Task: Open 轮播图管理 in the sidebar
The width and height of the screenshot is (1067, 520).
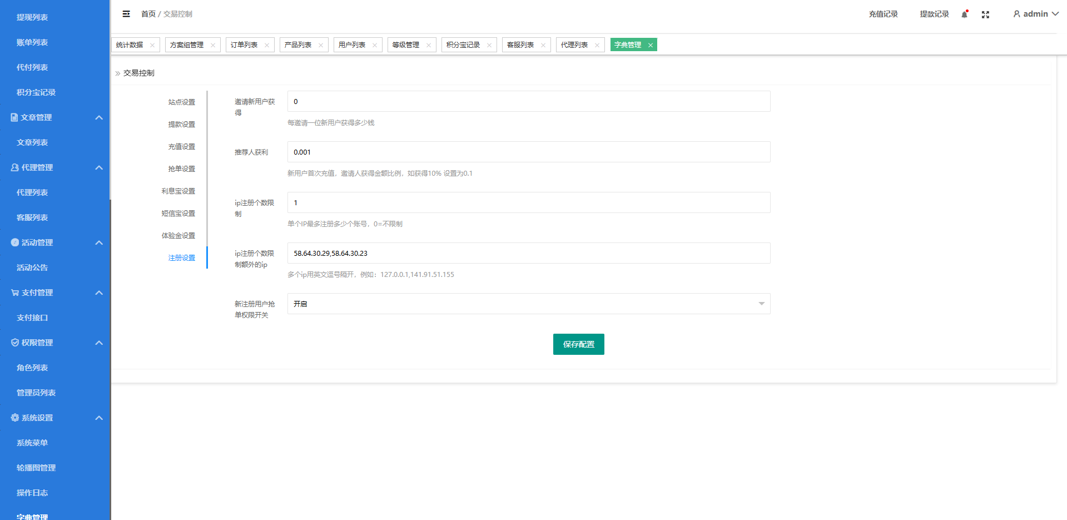Action: [36, 468]
